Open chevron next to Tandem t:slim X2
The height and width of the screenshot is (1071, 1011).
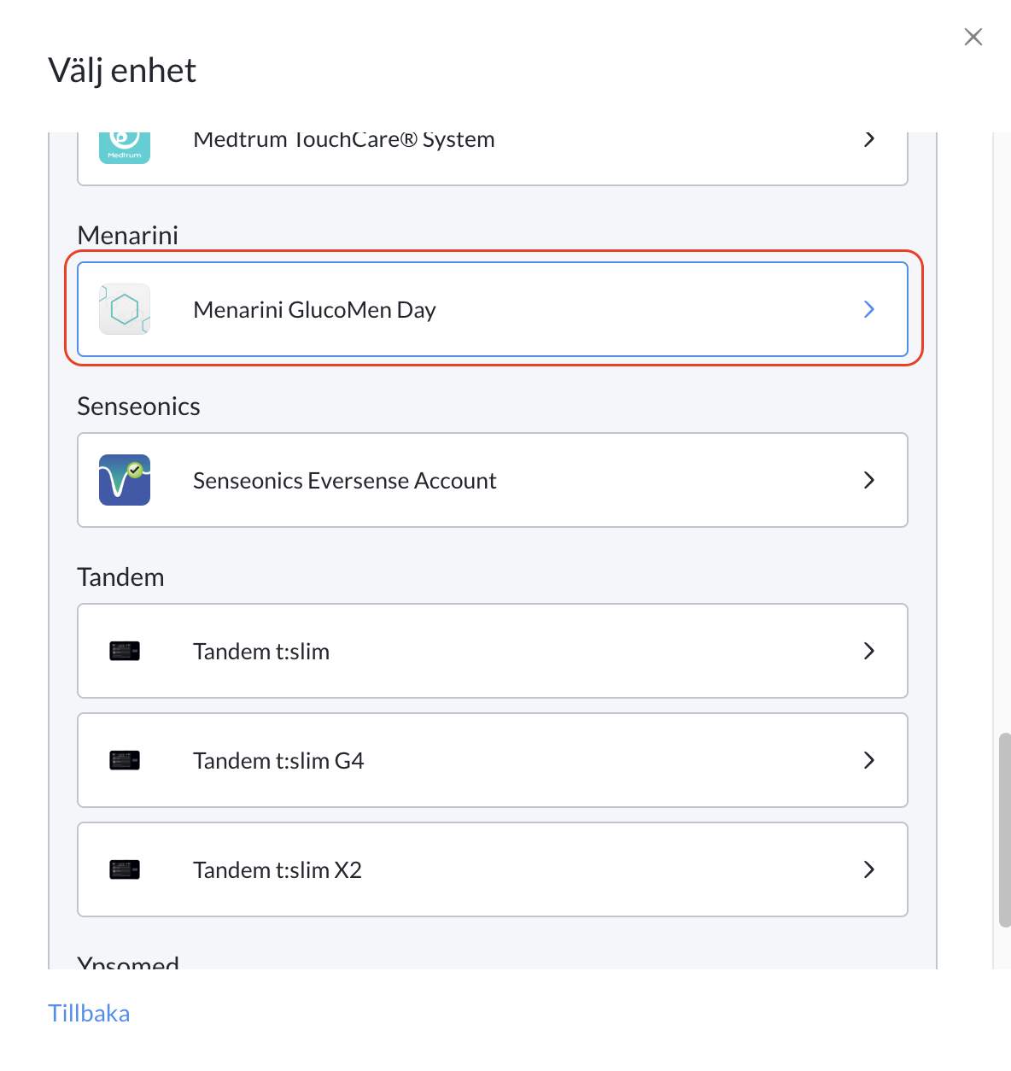pyautogui.click(x=869, y=869)
